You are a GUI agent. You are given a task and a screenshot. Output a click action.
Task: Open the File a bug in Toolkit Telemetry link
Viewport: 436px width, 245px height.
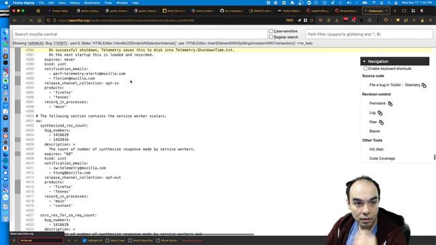[394, 85]
